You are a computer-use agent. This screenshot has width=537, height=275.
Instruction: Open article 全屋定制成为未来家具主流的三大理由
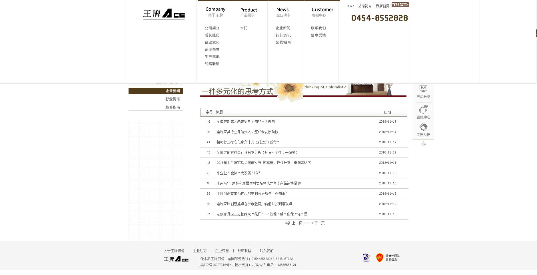pos(245,121)
